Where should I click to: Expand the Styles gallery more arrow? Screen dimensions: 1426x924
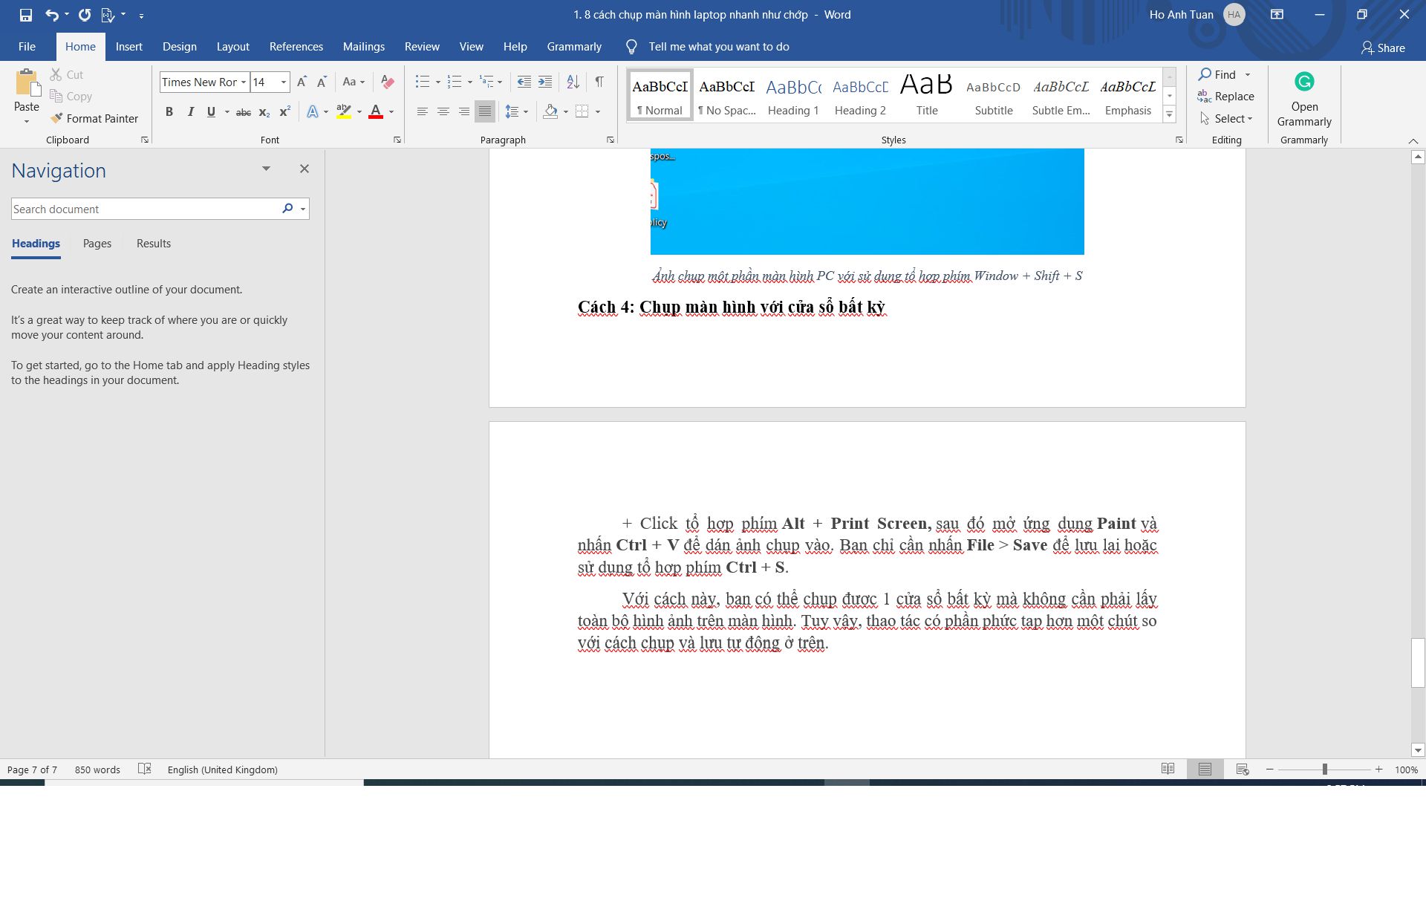click(1169, 114)
